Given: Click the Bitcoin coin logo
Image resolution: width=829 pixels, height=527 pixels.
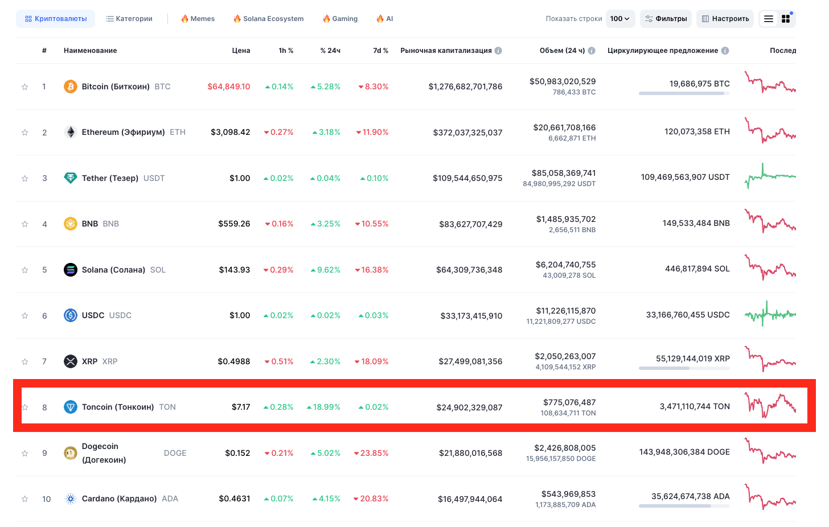Looking at the screenshot, I should click(x=71, y=87).
